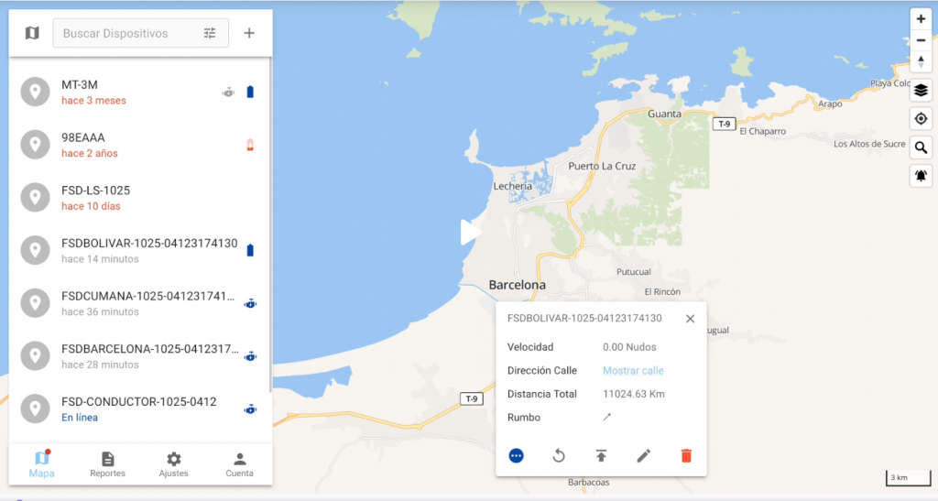
Task: Delete device using red trash icon
Action: coord(686,455)
